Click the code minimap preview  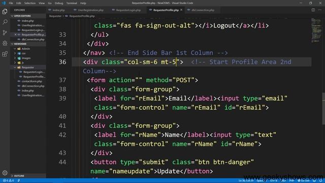[316, 30]
